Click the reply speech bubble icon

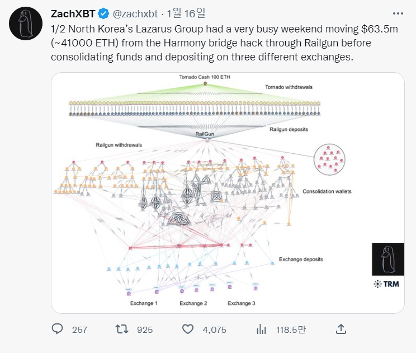tap(57, 329)
